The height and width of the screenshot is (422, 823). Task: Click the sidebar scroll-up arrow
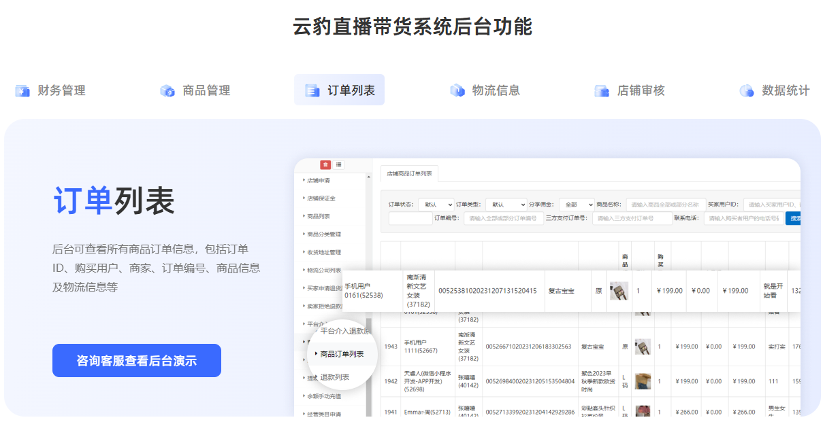pos(369,178)
